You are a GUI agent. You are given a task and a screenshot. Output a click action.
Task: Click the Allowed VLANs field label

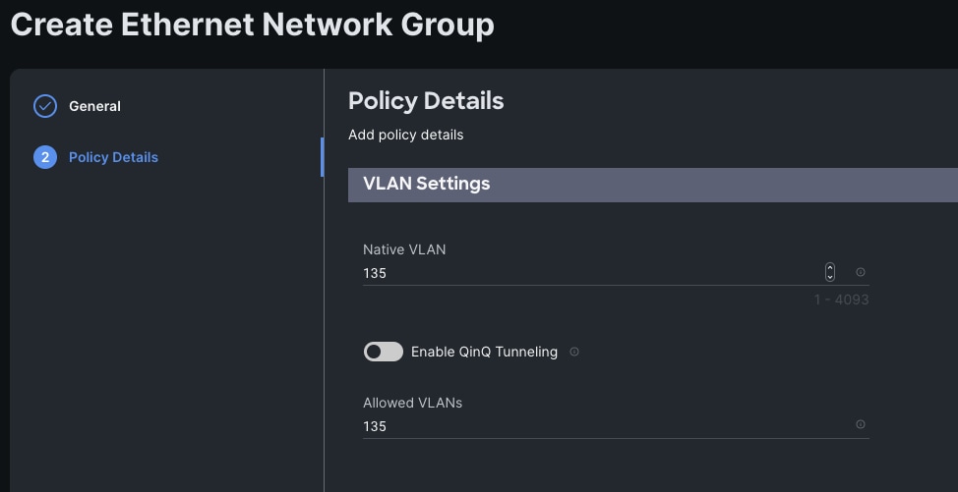click(412, 403)
